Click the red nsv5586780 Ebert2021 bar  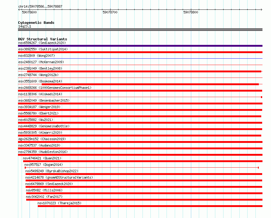[140, 116]
